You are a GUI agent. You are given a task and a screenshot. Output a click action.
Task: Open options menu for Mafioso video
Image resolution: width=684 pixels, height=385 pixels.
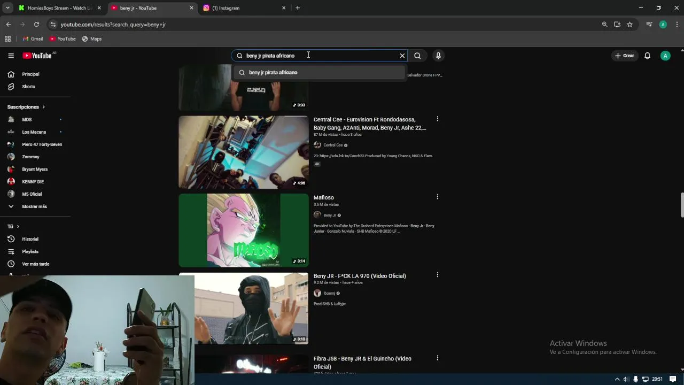437,197
